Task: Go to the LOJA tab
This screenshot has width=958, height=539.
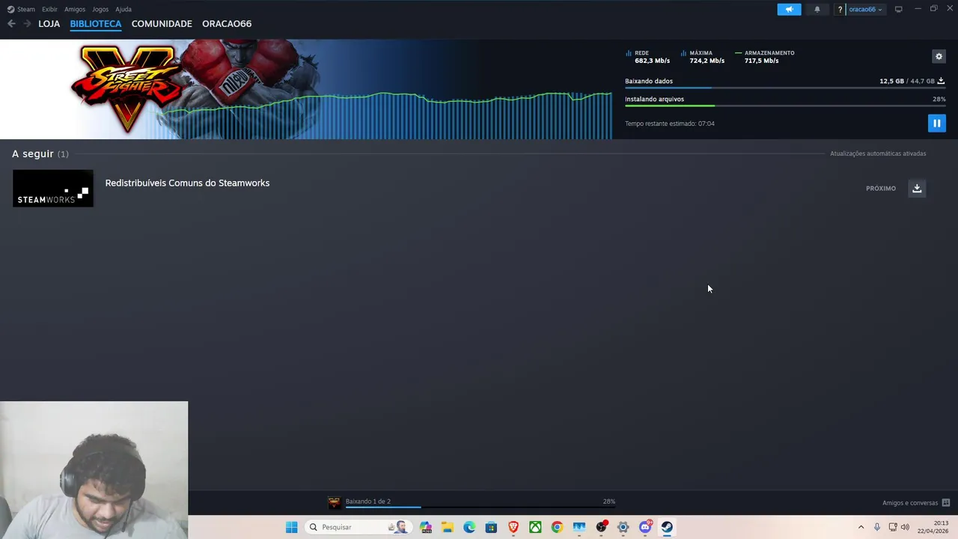Action: point(49,24)
